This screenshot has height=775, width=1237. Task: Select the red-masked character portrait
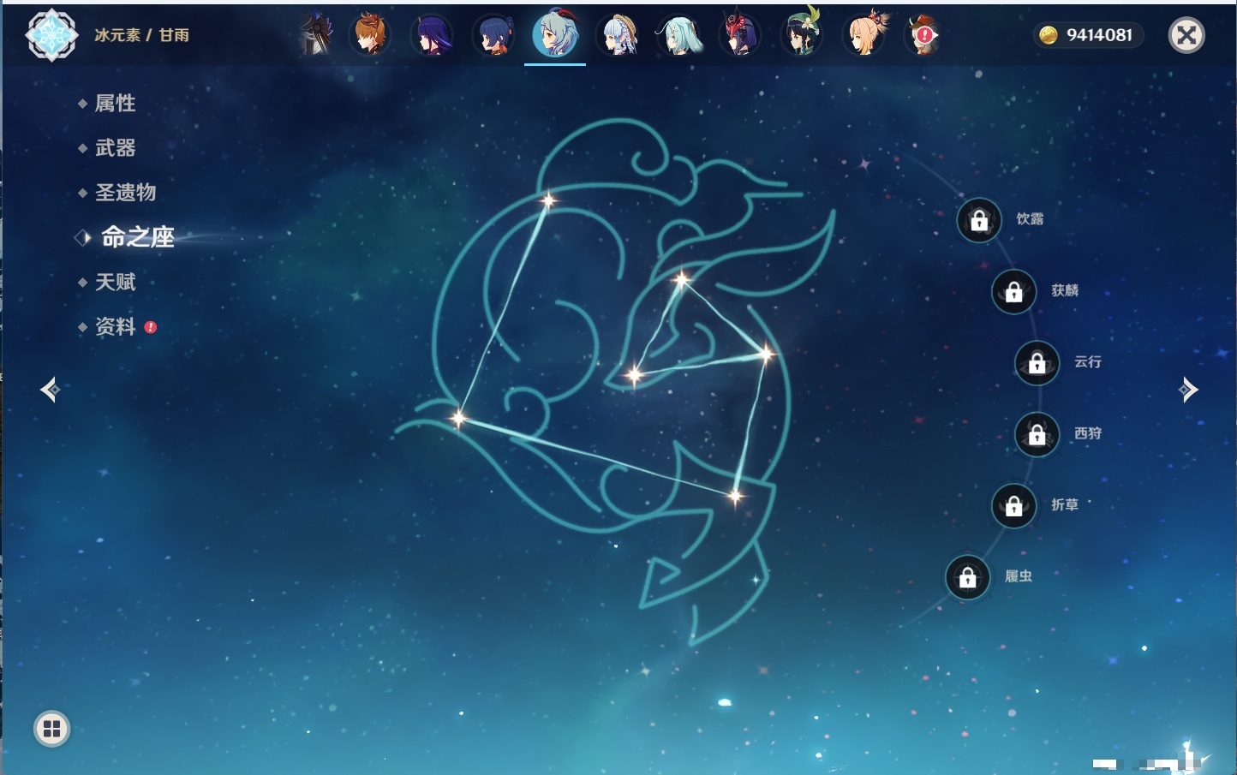[740, 35]
